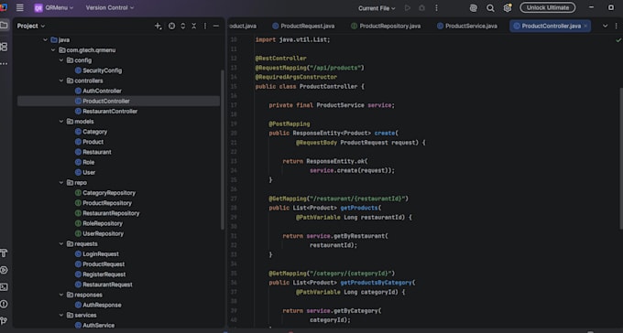Click the Project panel vertical scrollbar
Image resolution: width=623 pixels, height=333 pixels.
click(x=223, y=150)
